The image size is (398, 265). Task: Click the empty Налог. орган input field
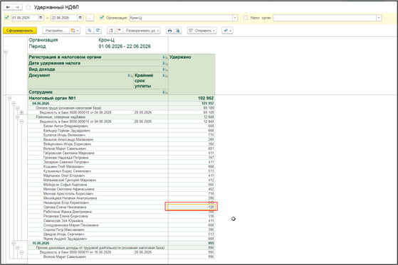pyautogui.click(x=325, y=18)
